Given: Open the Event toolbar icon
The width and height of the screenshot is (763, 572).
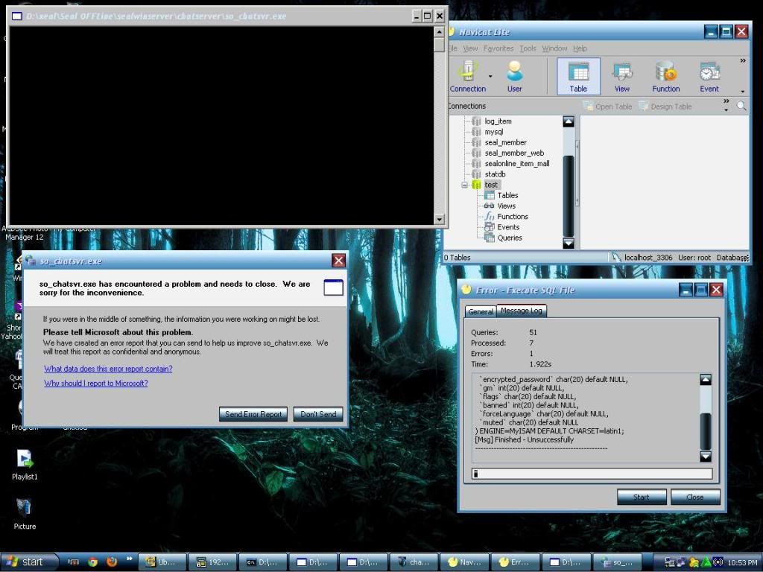Looking at the screenshot, I should pyautogui.click(x=709, y=77).
